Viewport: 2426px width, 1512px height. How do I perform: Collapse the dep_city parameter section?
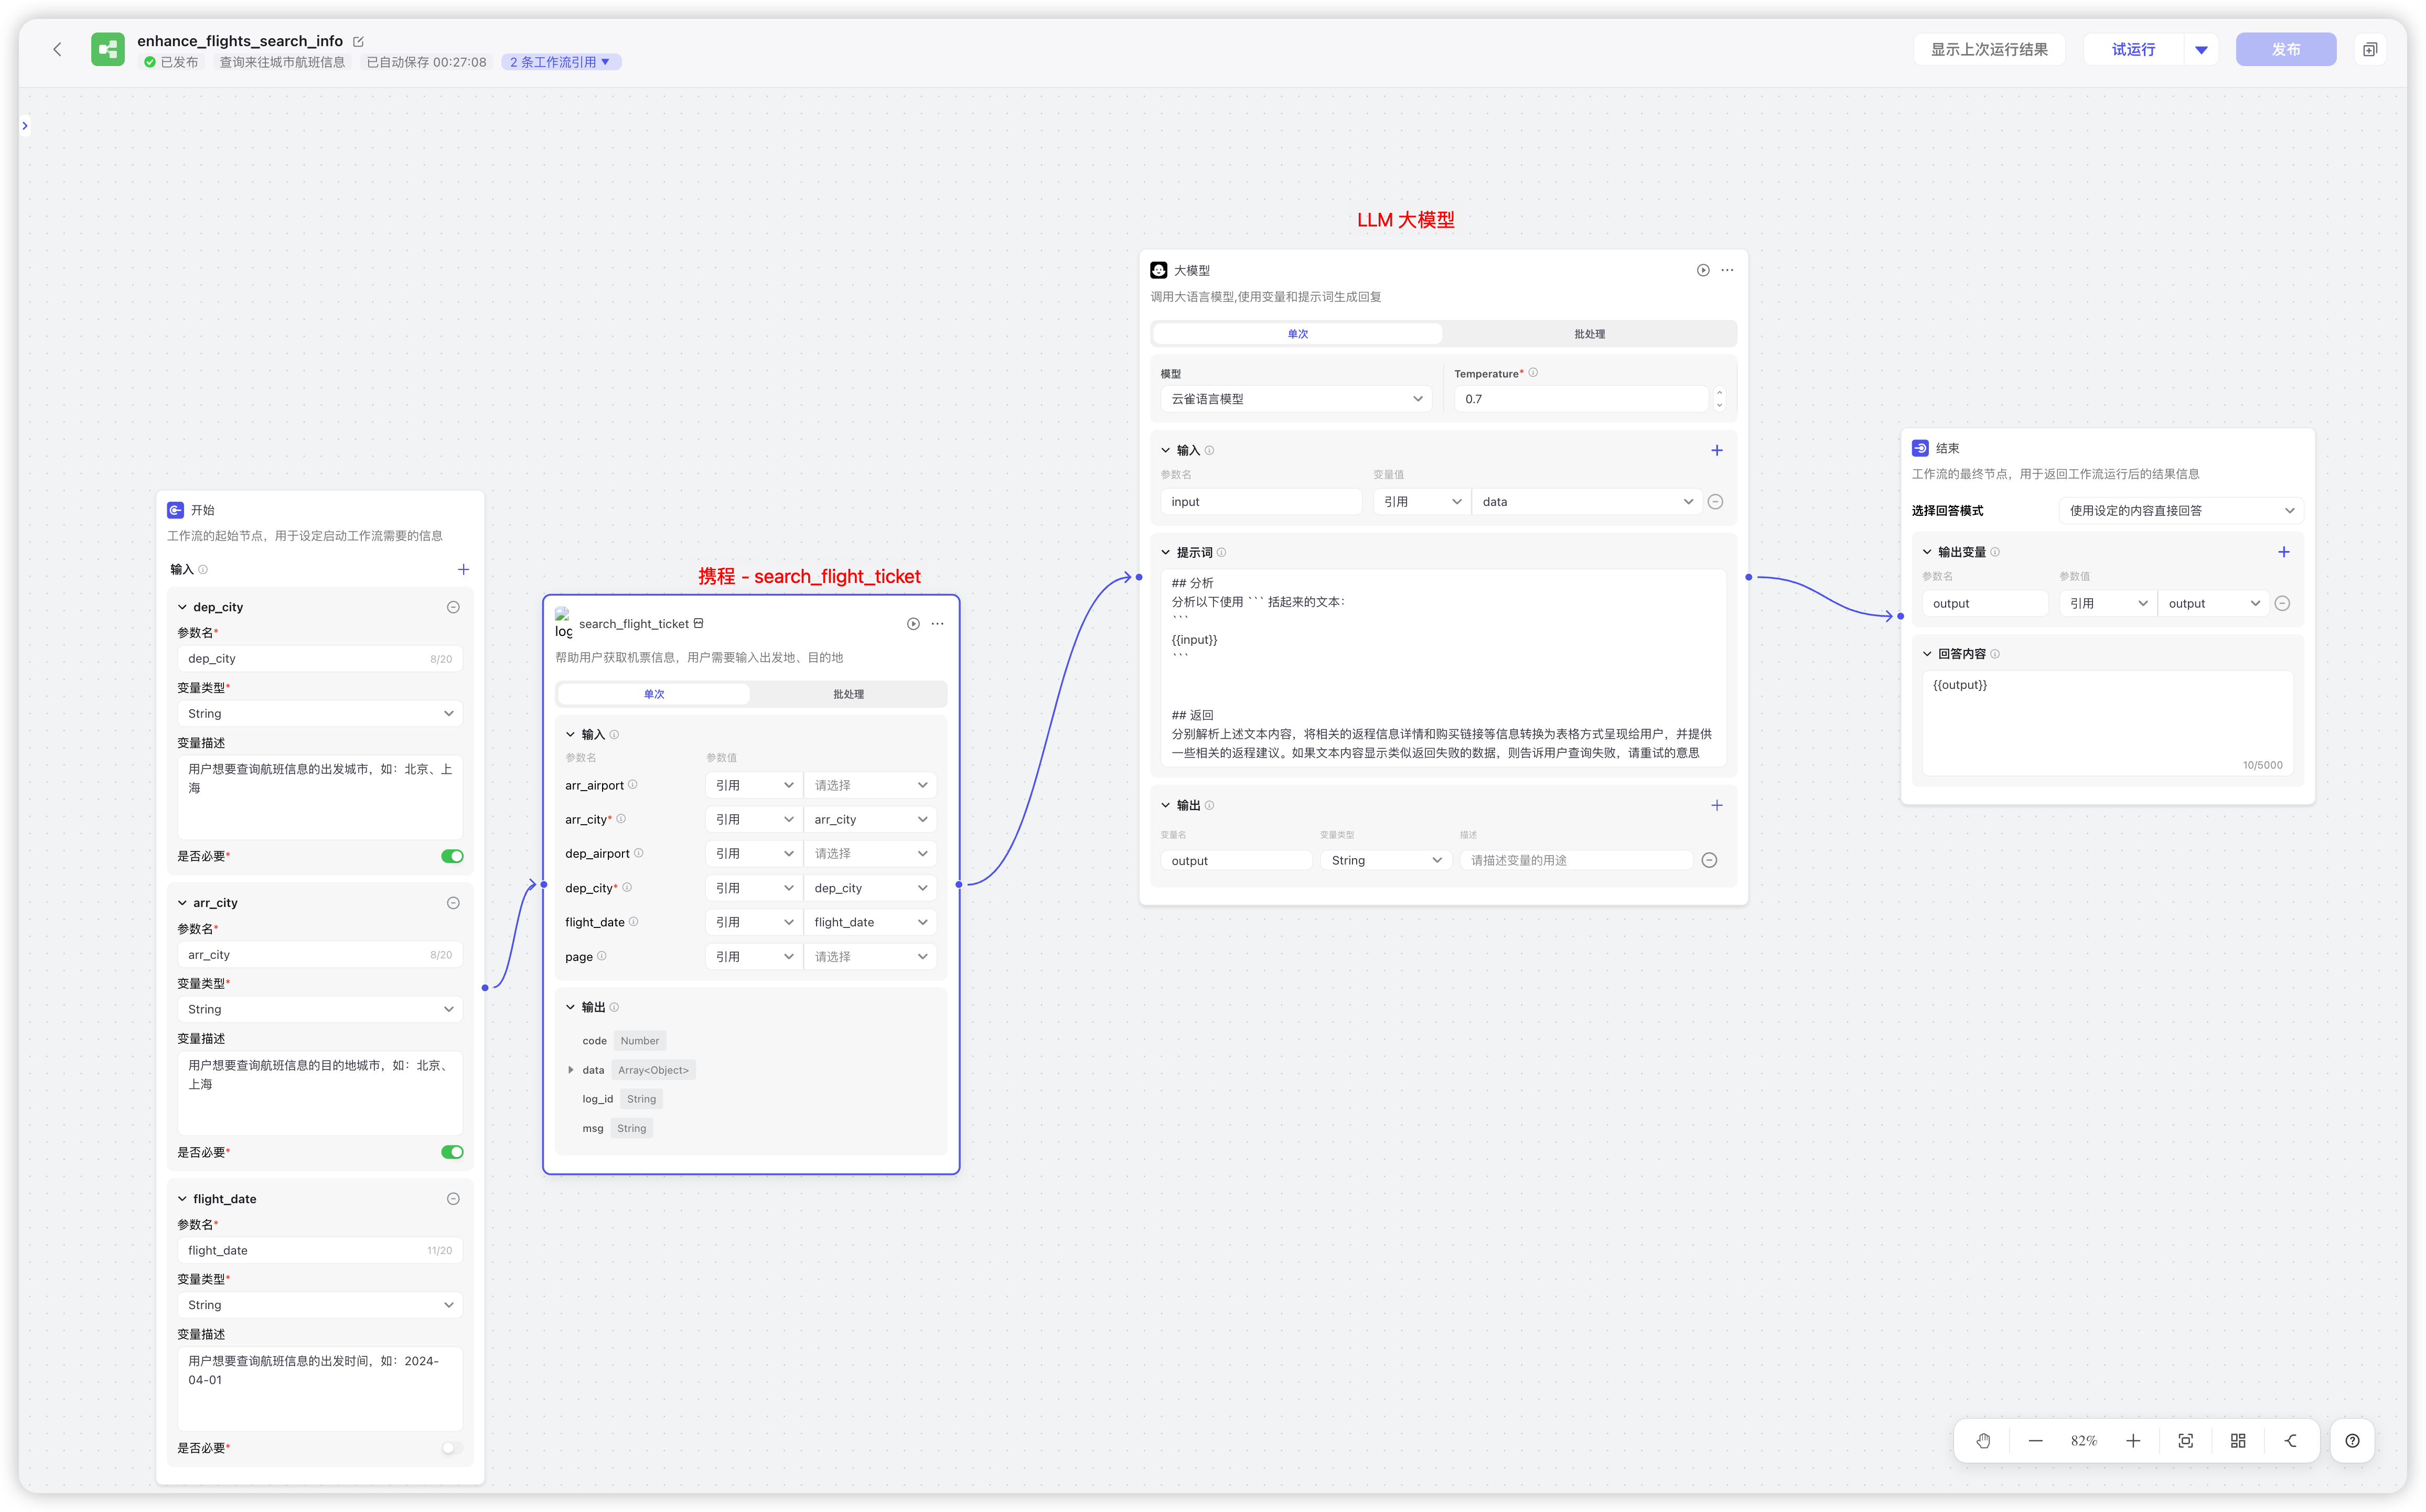182,607
